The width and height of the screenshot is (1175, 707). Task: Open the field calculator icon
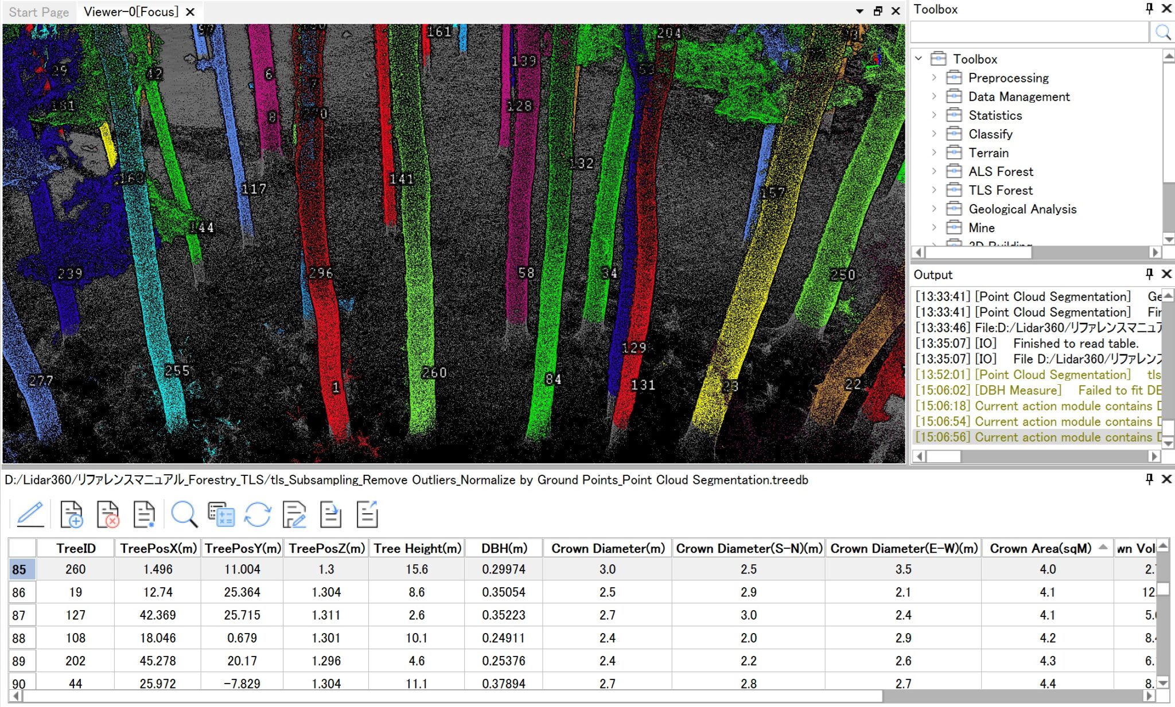point(221,514)
